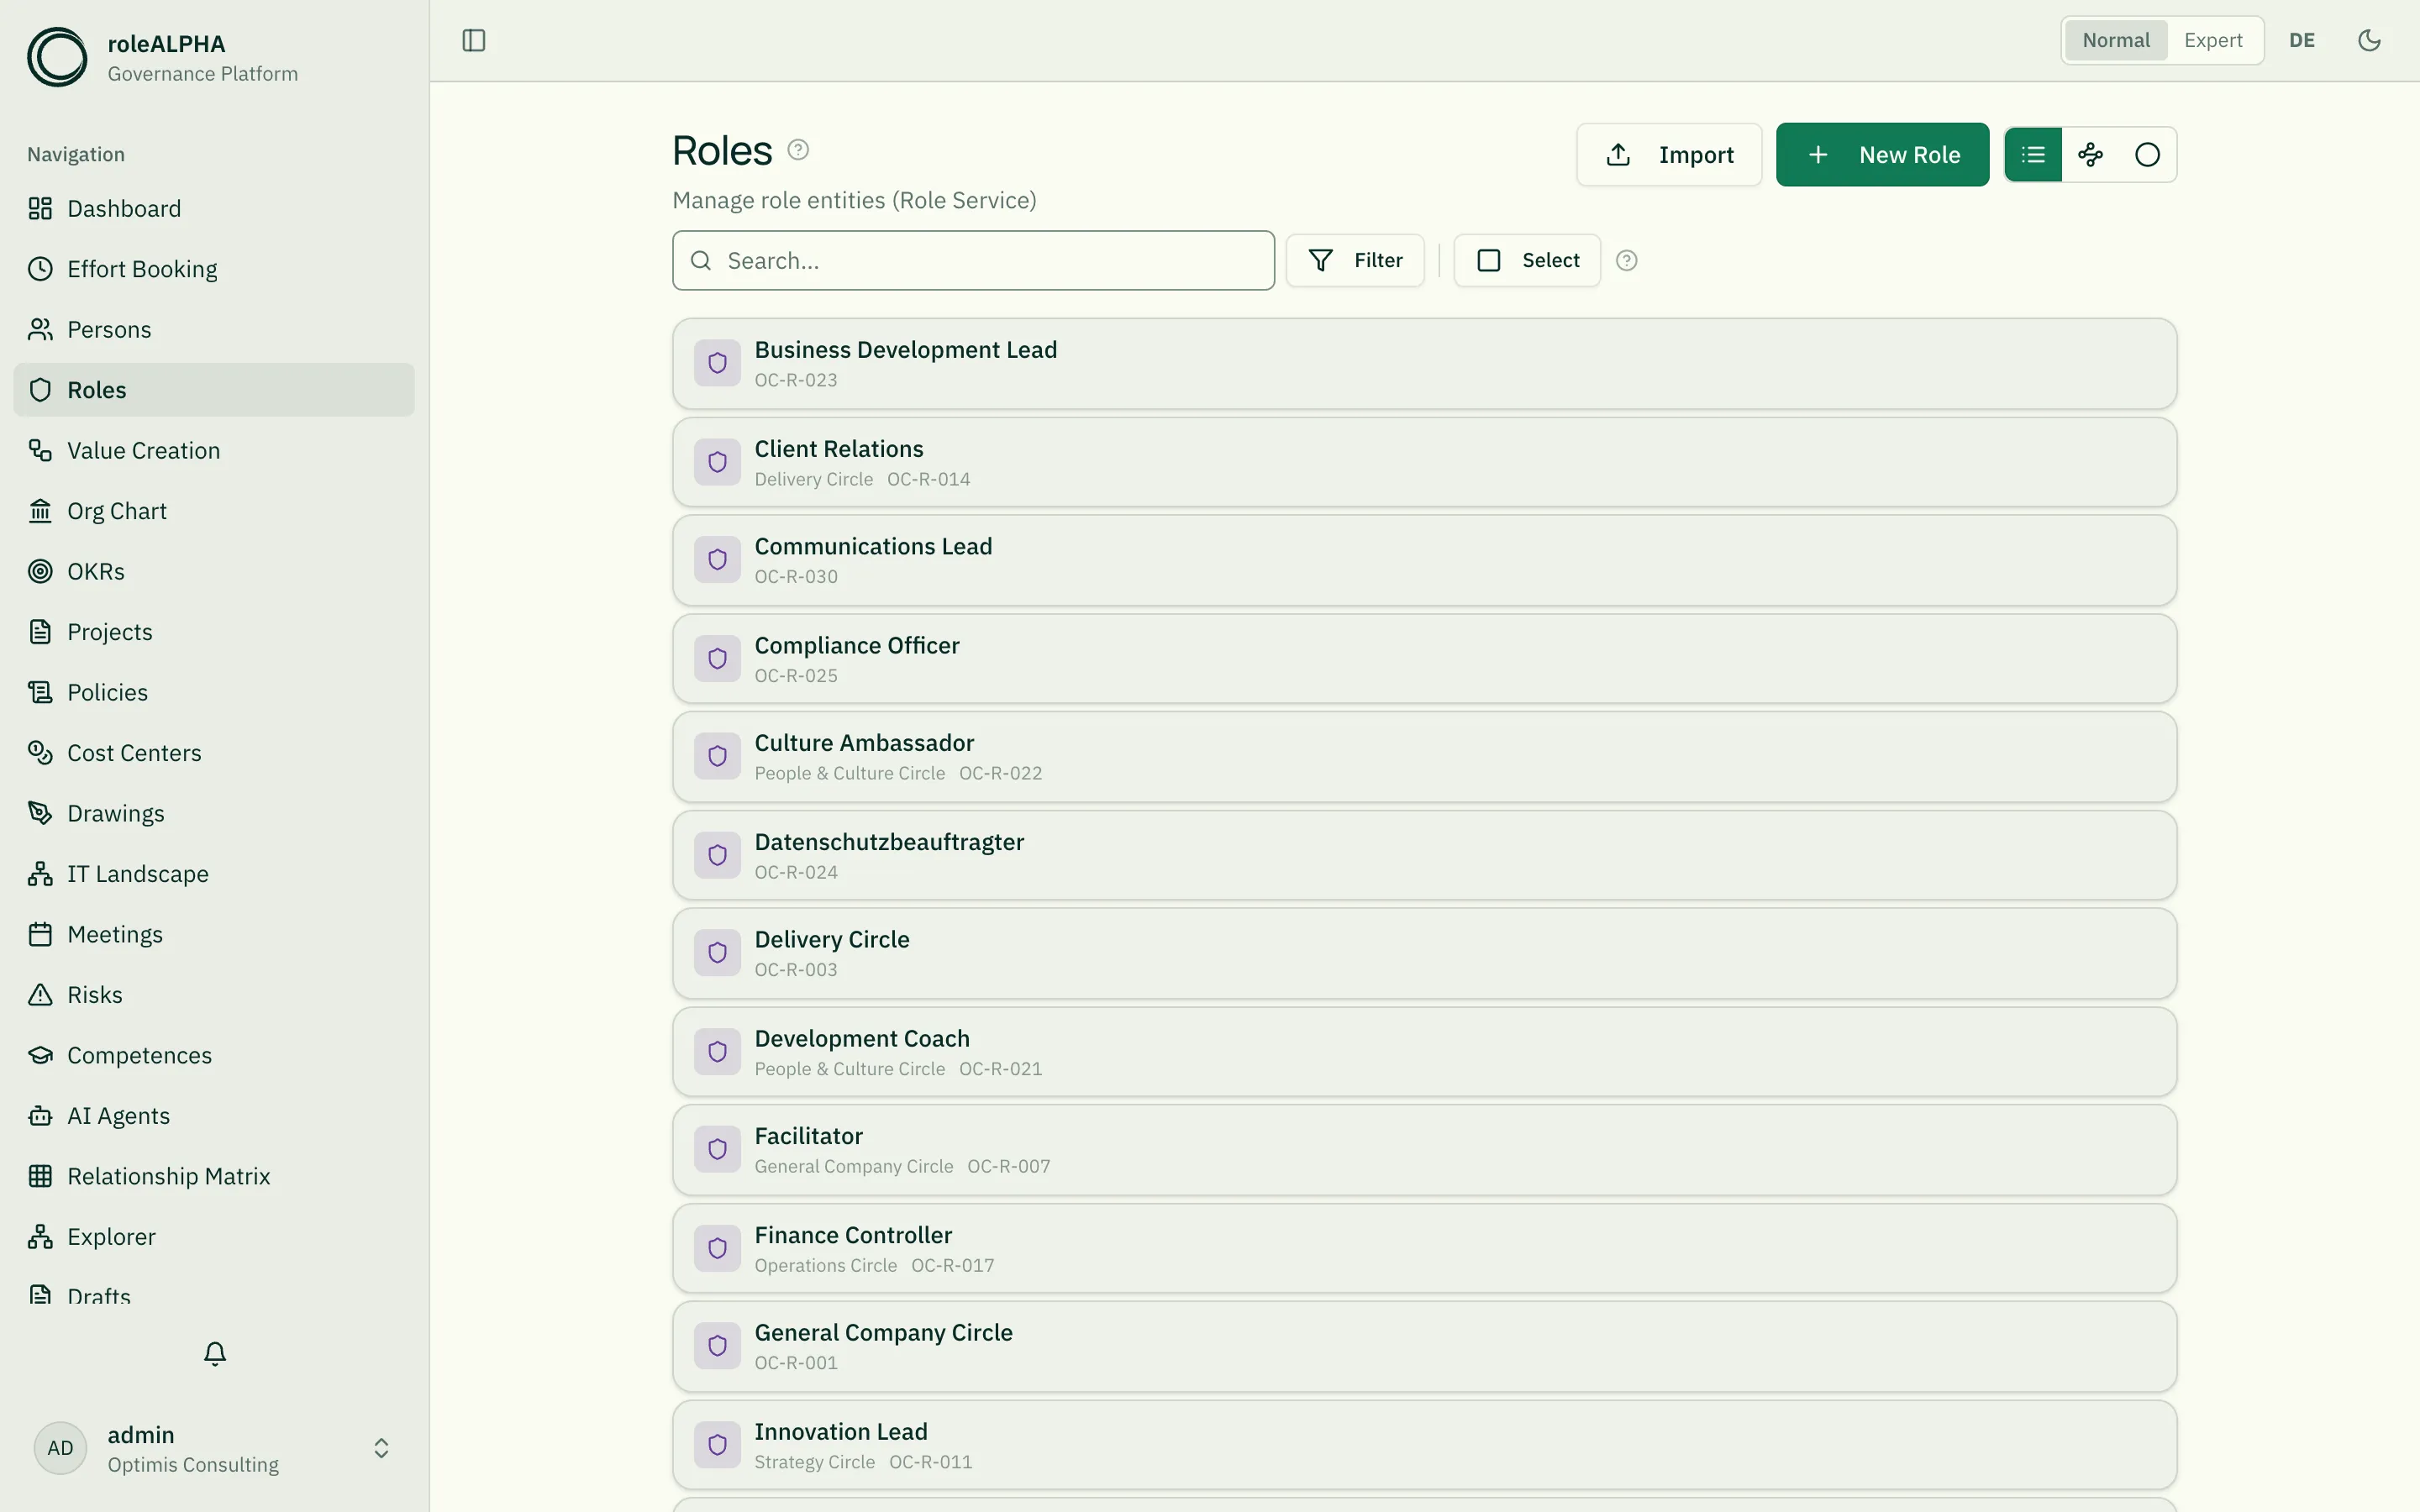Go to Risks page

(x=214, y=995)
